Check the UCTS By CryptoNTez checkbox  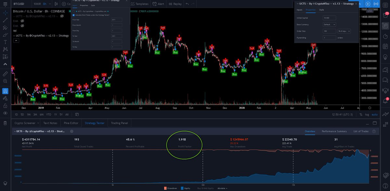pos(74,11)
